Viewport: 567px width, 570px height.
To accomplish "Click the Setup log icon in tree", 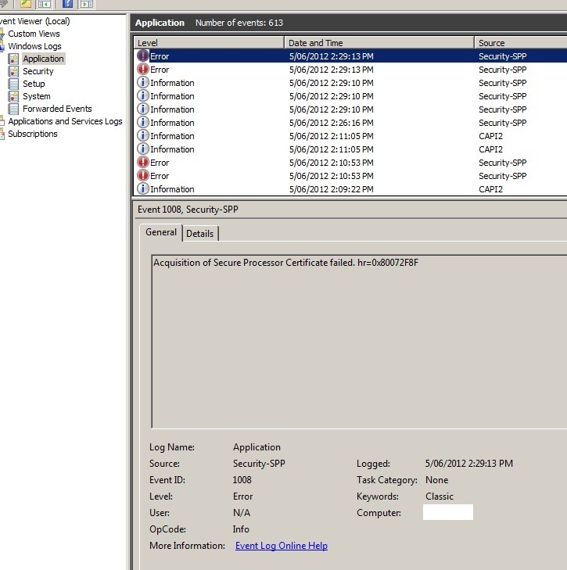I will click(13, 84).
